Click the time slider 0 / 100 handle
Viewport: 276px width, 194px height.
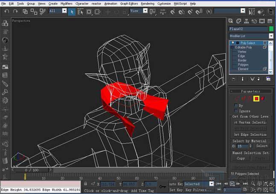pyautogui.click(x=32, y=170)
